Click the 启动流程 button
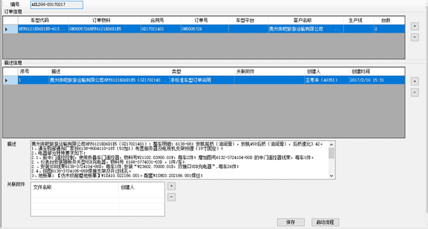Viewport: 428px width, 229px height. coord(325,222)
